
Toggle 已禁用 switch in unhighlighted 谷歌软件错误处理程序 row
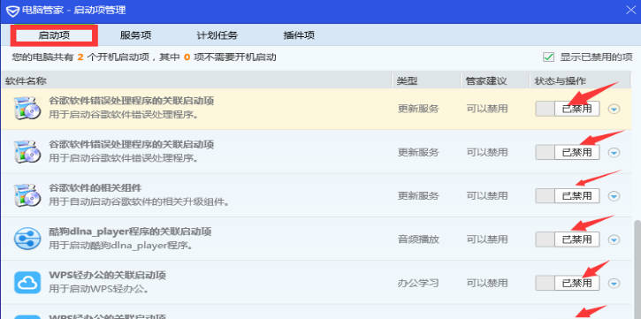pos(568,152)
